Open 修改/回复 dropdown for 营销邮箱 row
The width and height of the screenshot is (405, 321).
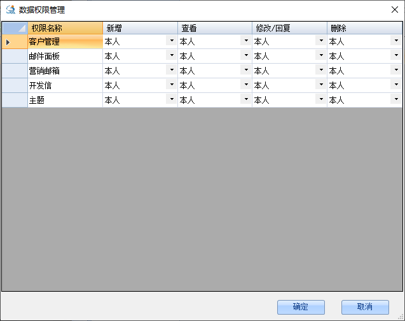point(321,70)
